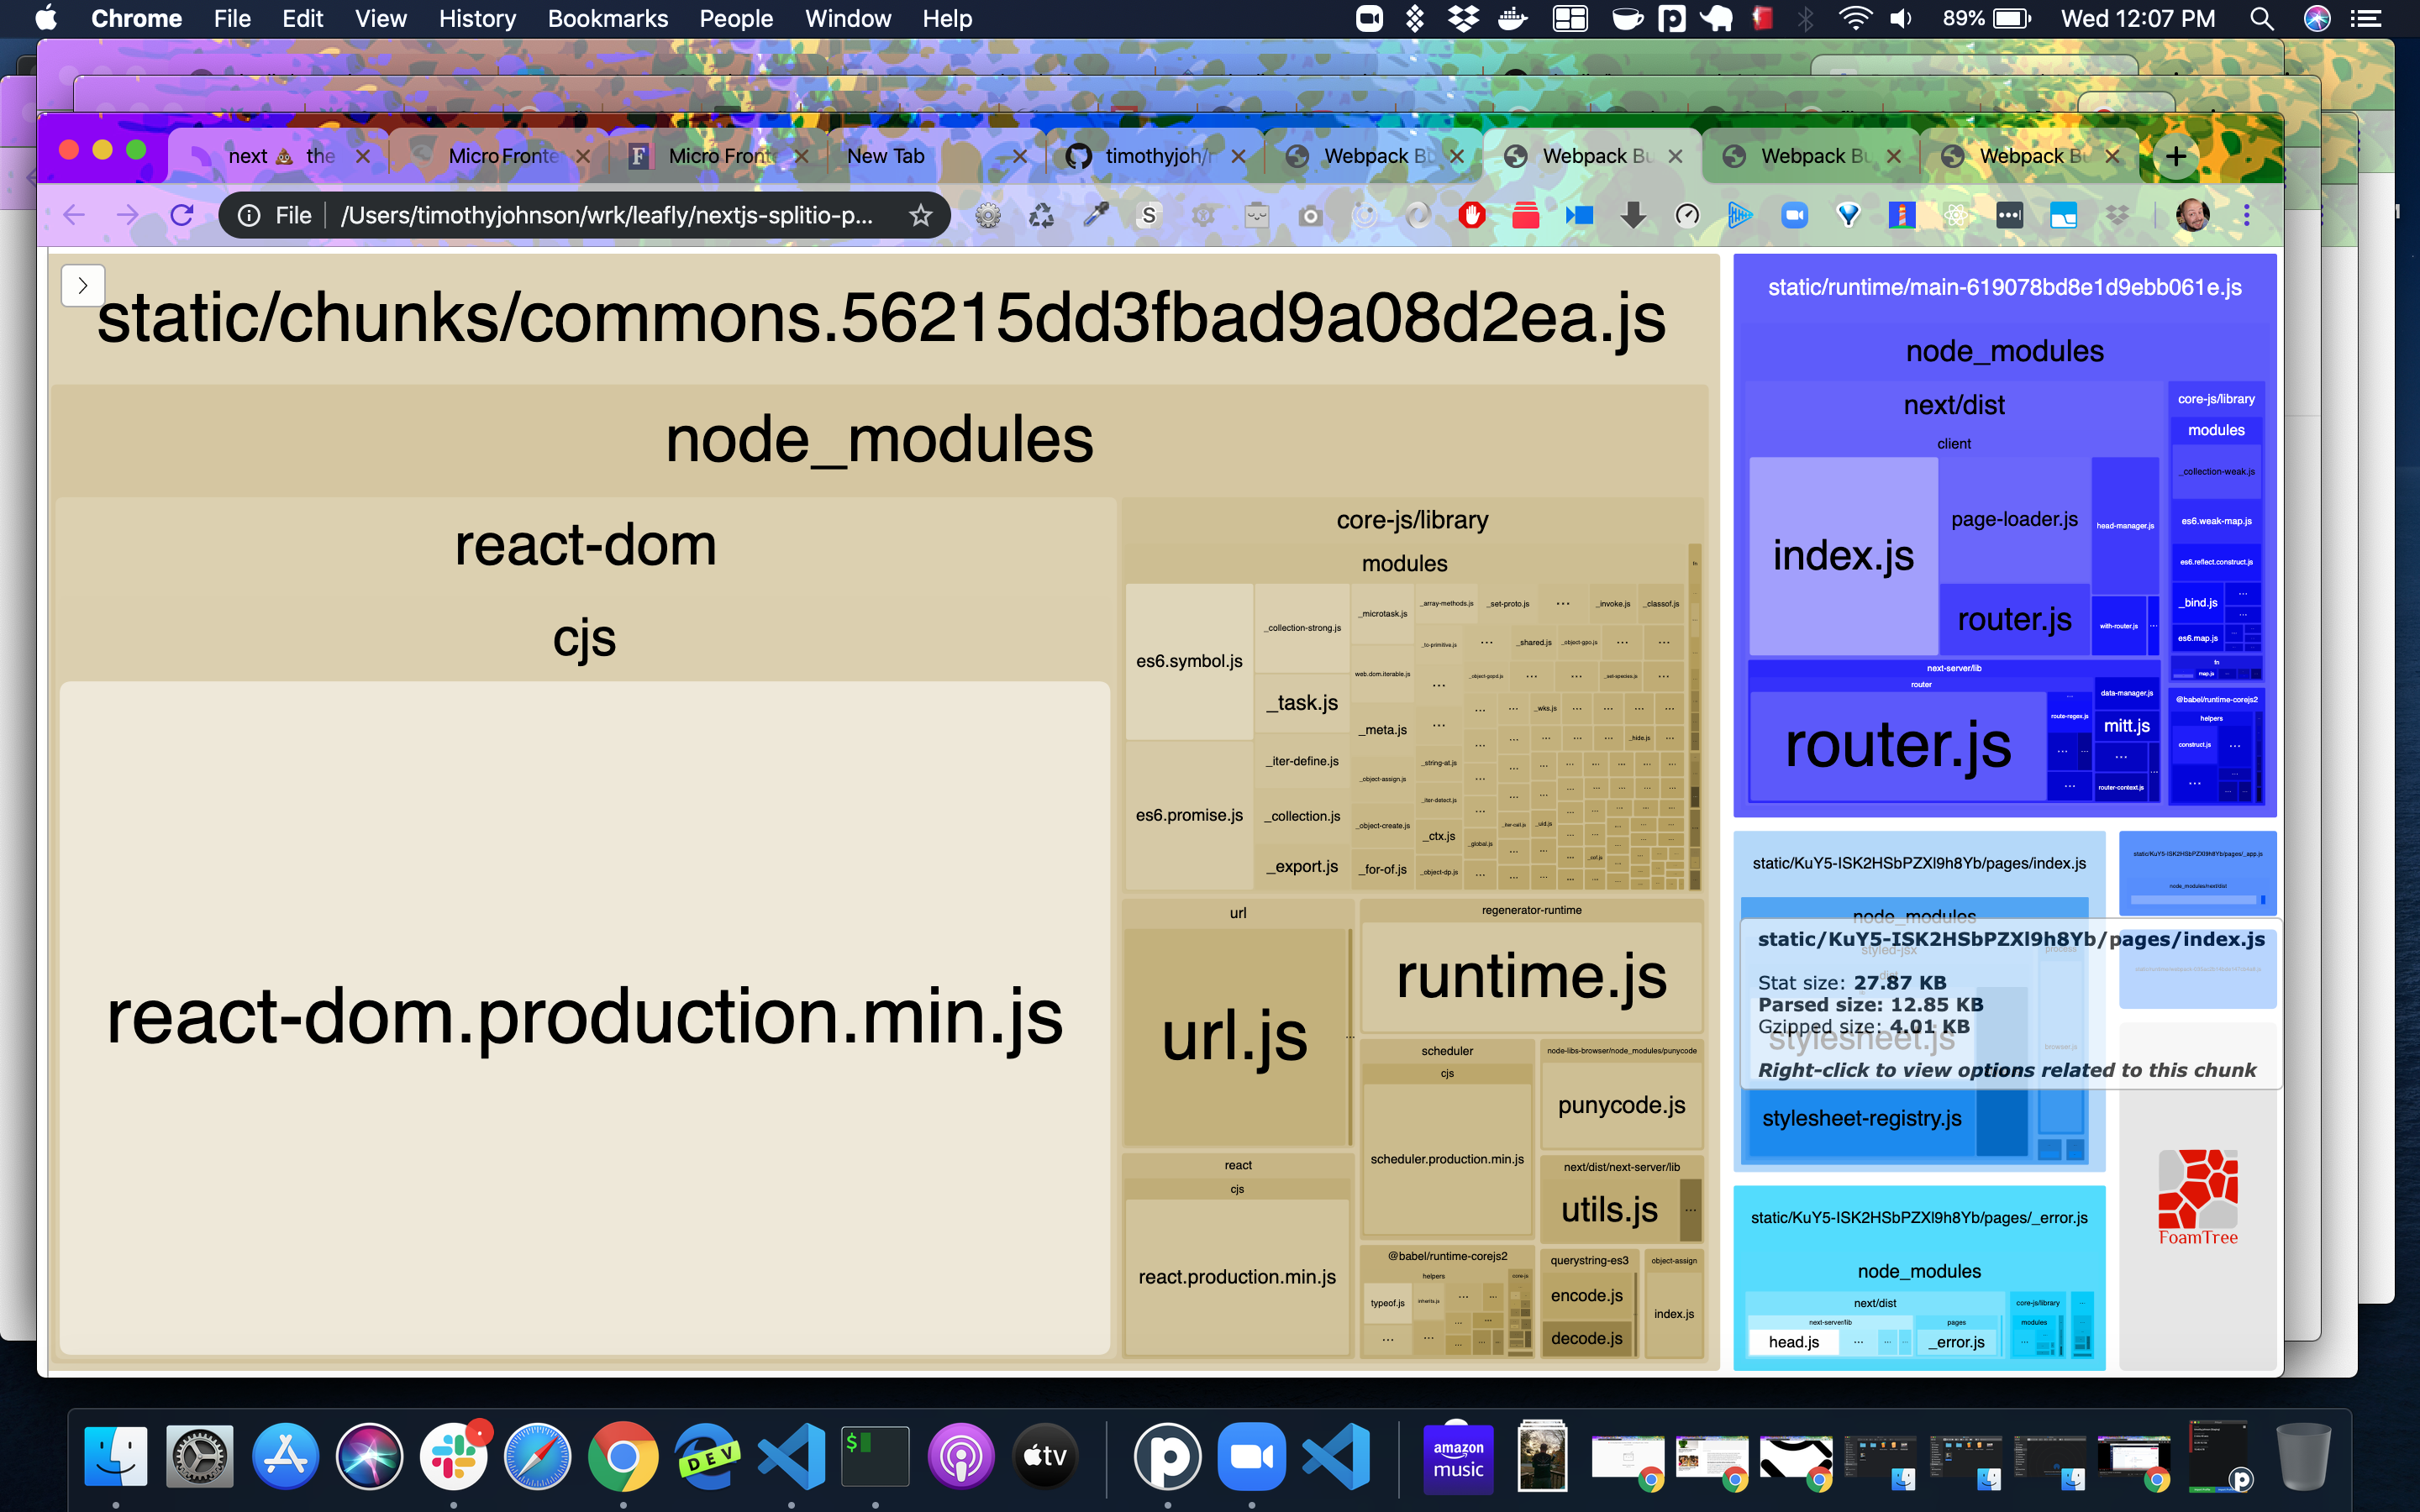Open the React DevTools extension icon
2420x1512 pixels.
coord(1955,215)
